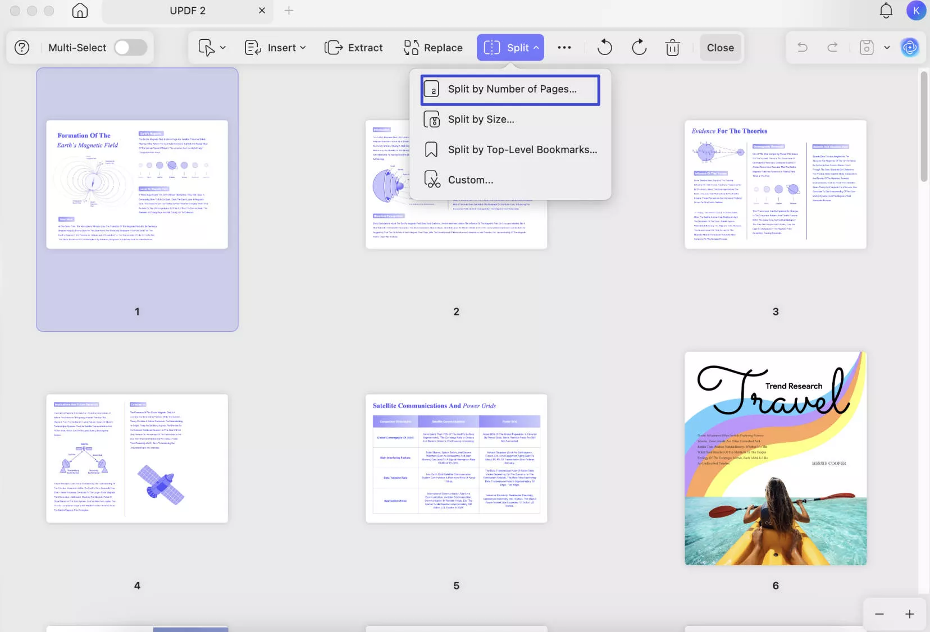This screenshot has height=632, width=930.
Task: Choose the Custom split option
Action: click(x=510, y=180)
